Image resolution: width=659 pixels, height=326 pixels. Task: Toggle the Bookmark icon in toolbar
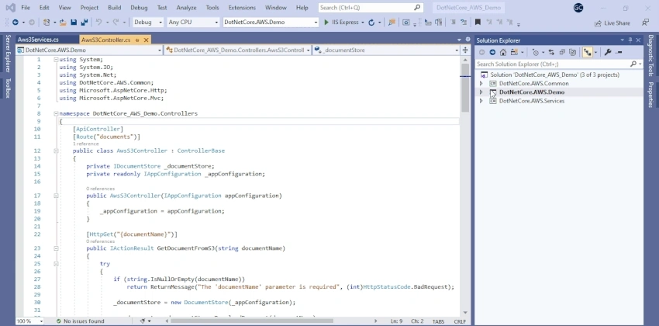click(x=478, y=23)
